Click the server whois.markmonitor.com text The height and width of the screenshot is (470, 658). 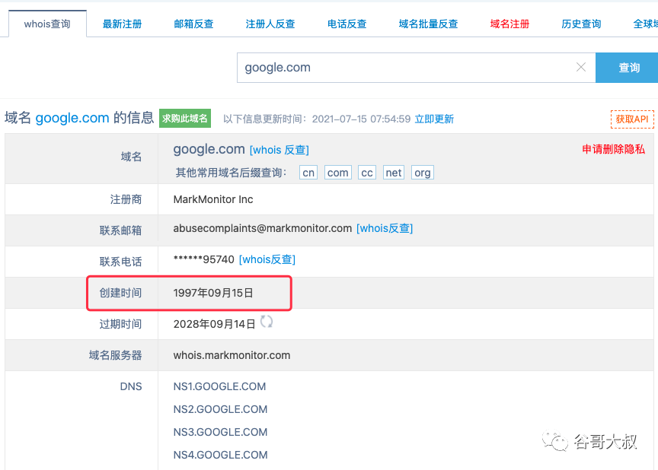(x=232, y=355)
